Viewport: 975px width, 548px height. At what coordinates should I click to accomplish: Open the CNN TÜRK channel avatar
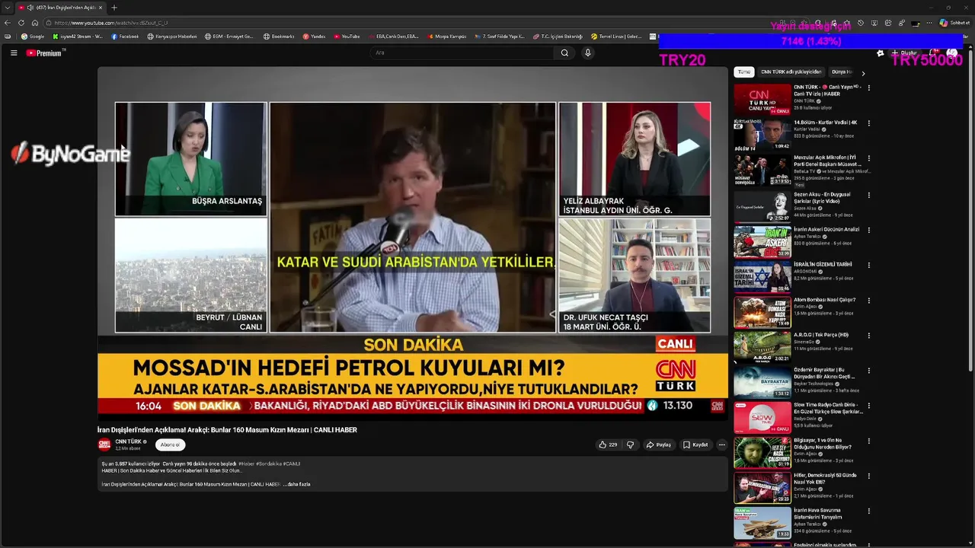(104, 444)
